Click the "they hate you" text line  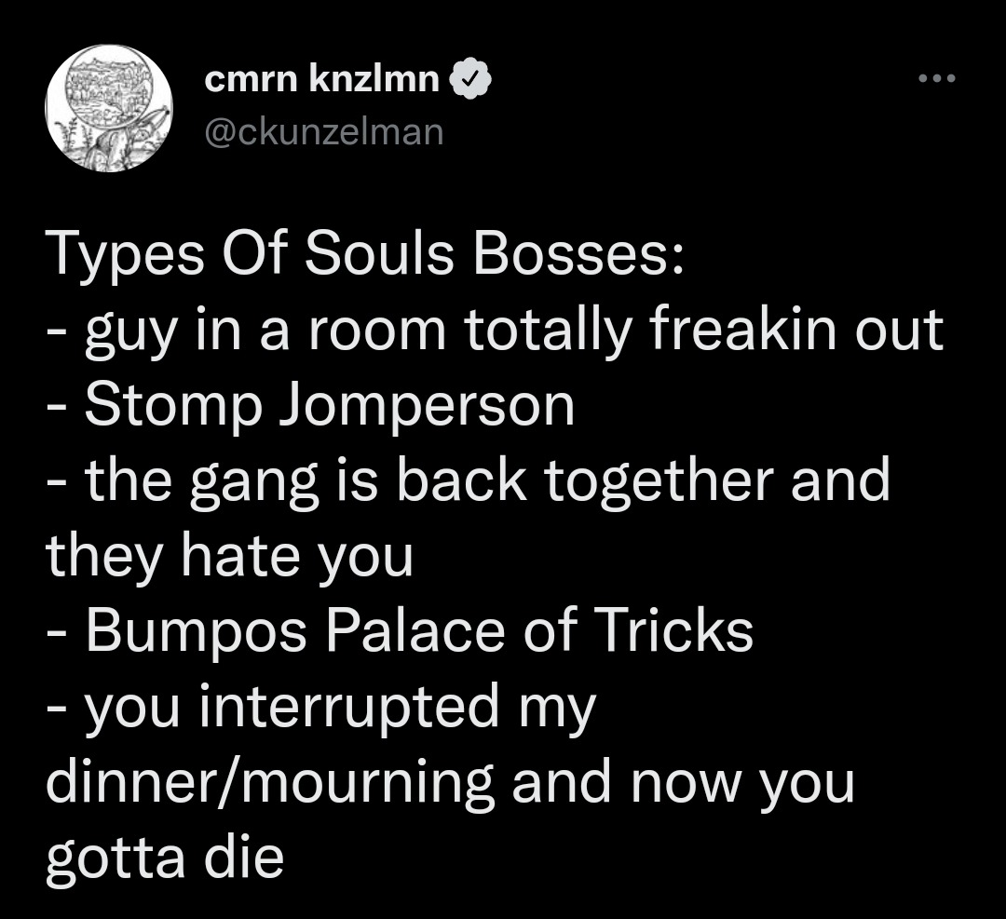click(229, 557)
